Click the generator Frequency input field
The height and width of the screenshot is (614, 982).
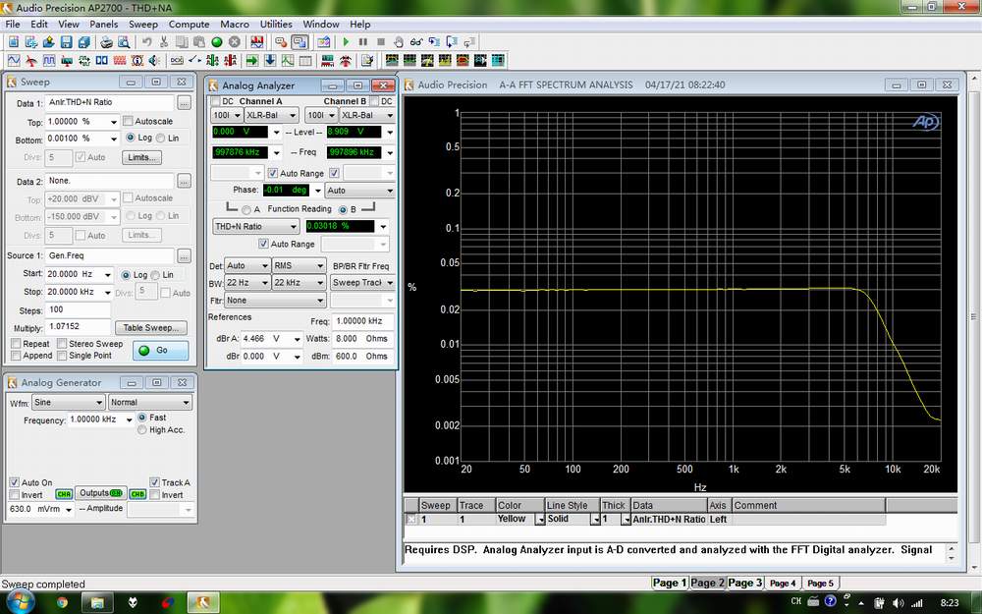point(95,419)
